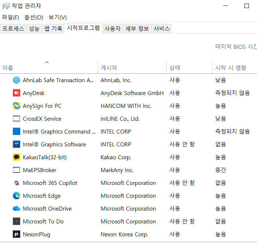Viewport: 257px width, 244px height.
Task: Select the Intel® Graphics Command name
Action: point(59,131)
